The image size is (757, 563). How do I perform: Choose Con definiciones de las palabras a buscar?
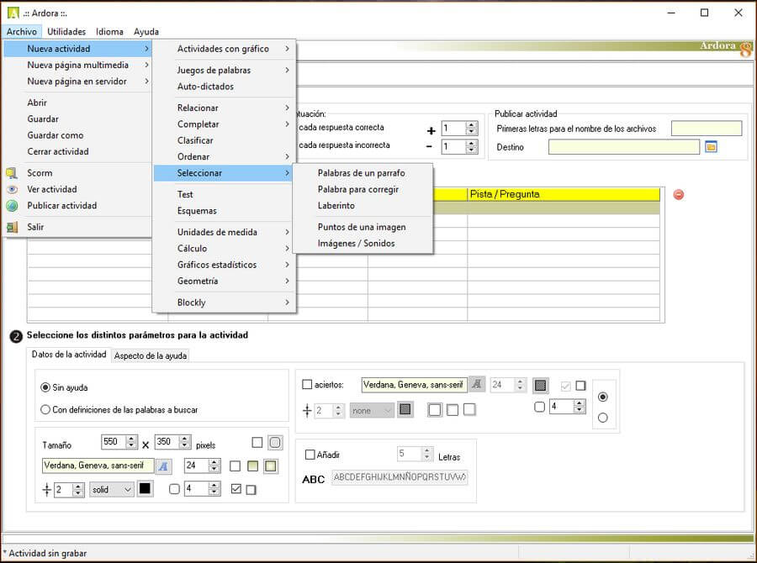45,410
